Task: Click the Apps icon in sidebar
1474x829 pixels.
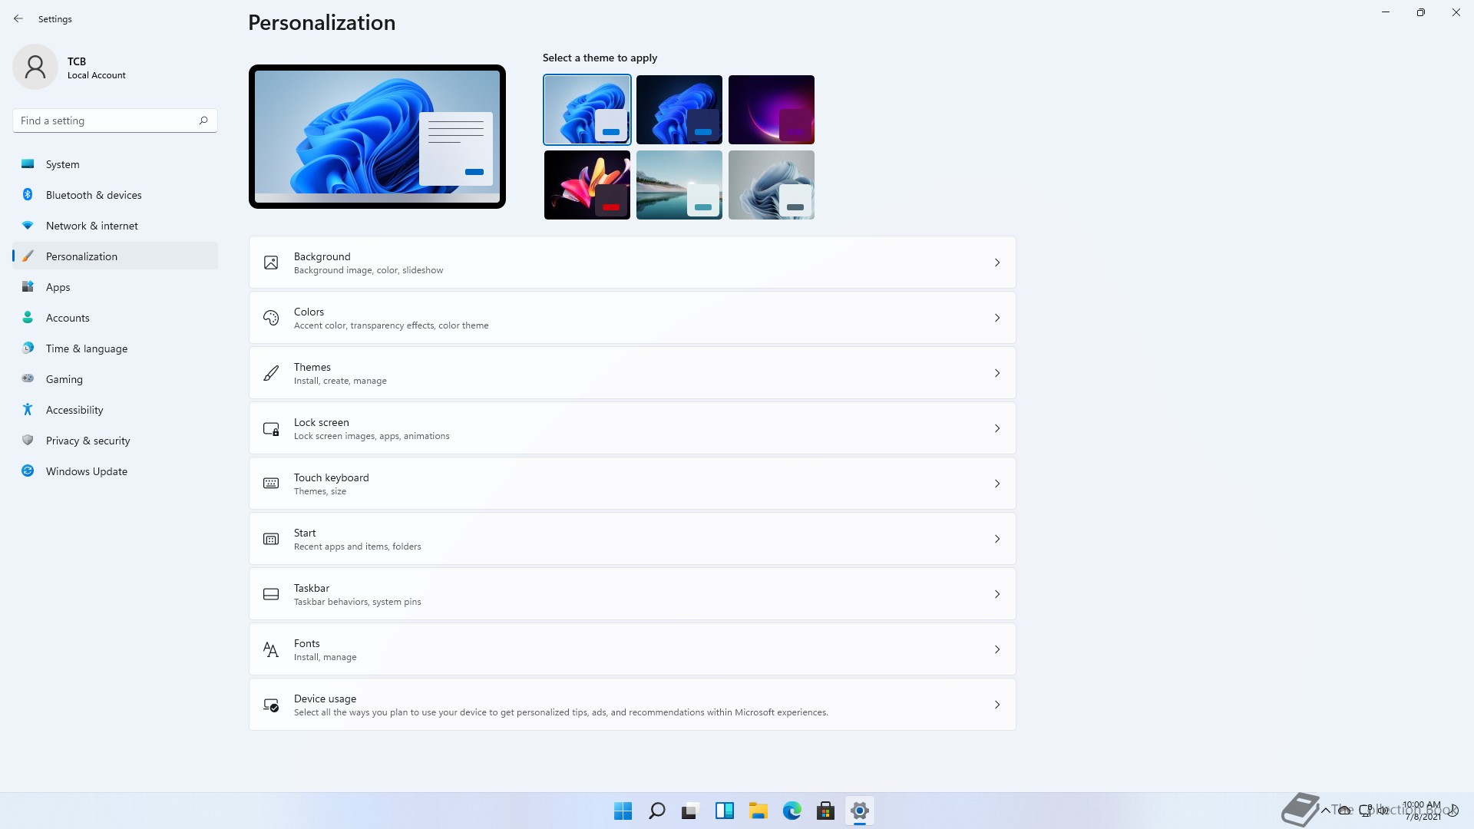Action: [28, 286]
